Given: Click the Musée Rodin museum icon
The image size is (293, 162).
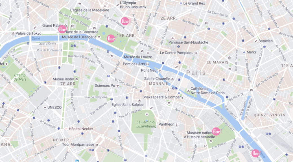Looking at the screenshot, I should pos(76,79).
